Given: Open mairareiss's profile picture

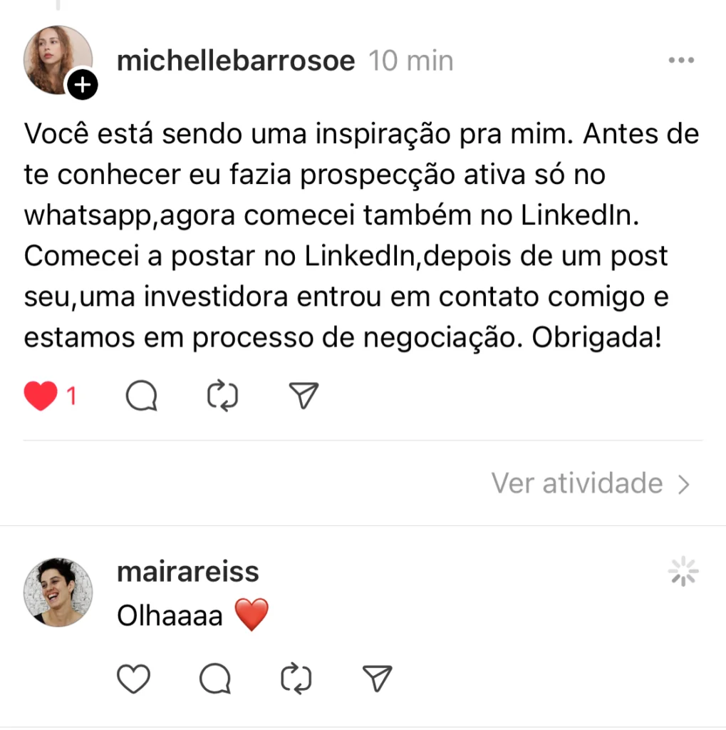Looking at the screenshot, I should (58, 592).
